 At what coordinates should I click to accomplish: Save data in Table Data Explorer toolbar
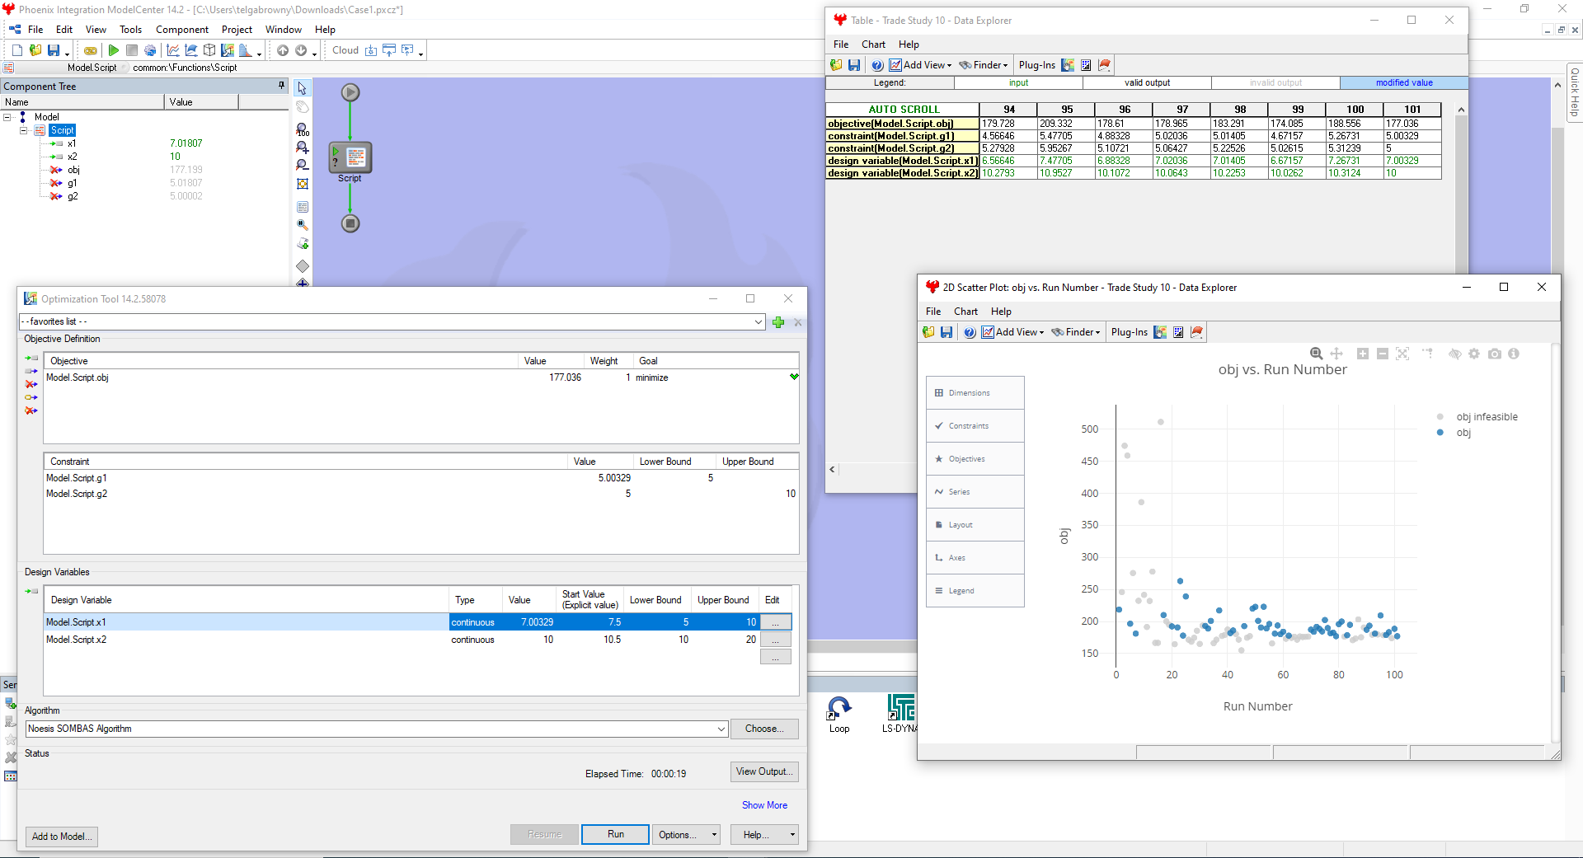854,65
